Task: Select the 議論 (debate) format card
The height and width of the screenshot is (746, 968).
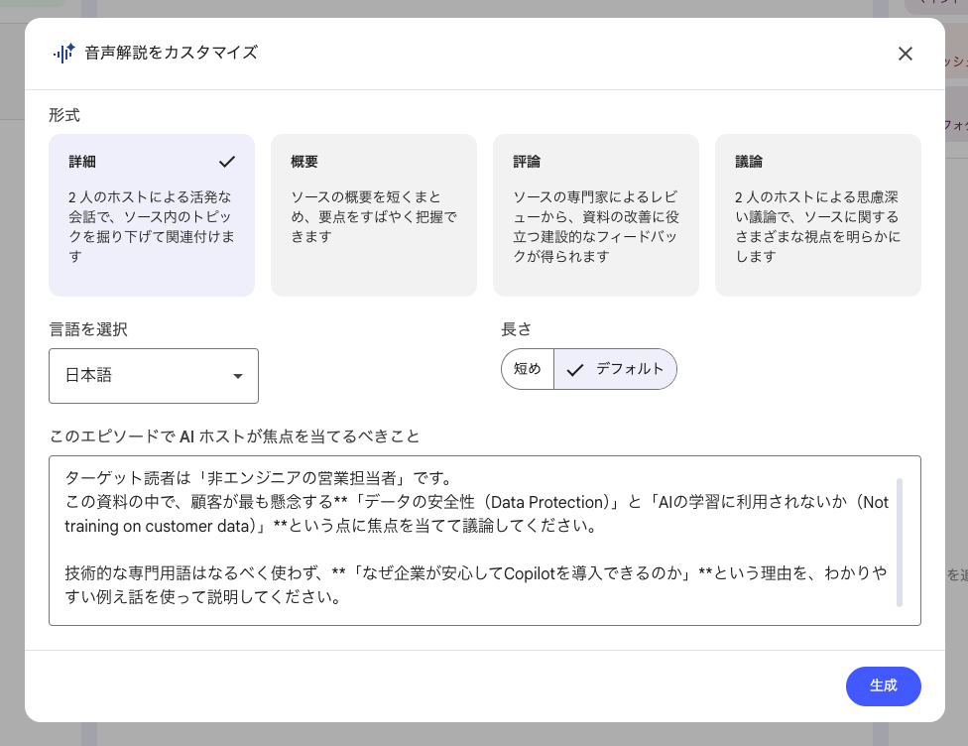Action: coord(818,214)
